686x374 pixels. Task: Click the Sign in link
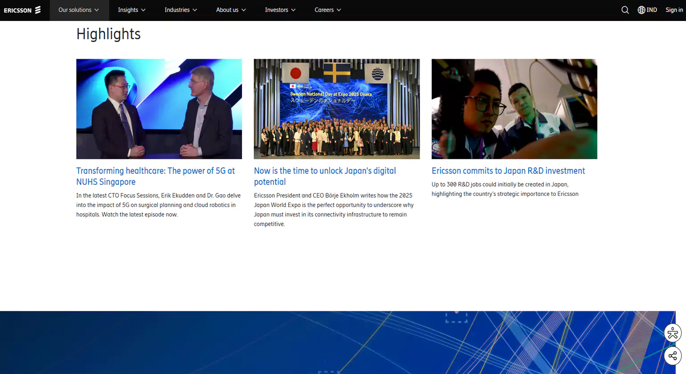[674, 10]
